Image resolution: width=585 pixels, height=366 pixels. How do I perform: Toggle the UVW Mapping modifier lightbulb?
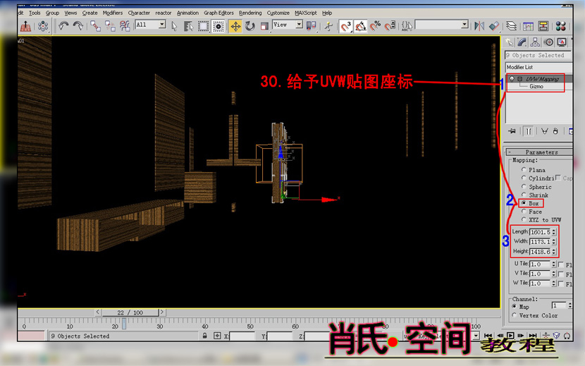tap(512, 79)
